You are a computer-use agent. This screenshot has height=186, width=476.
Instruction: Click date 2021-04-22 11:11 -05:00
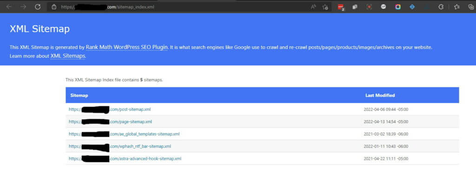386,159
